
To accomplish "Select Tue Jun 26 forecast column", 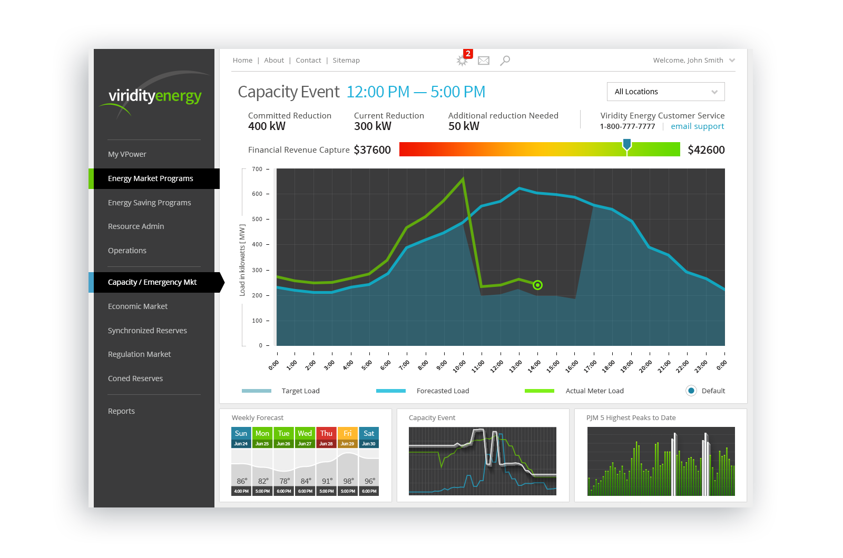I will 283,461.
